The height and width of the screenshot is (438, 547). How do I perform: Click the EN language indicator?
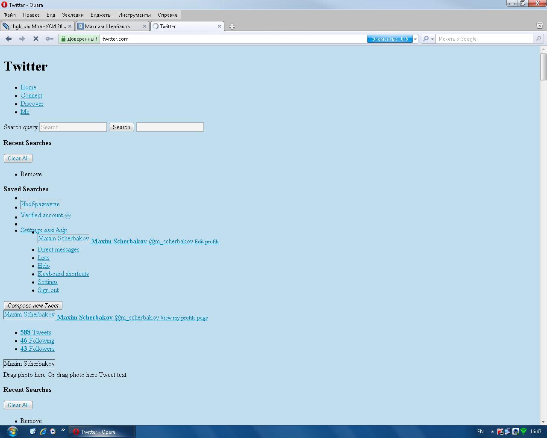480,432
